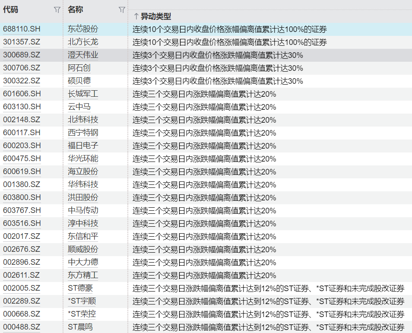Open stock name 北纬科技

tap(83, 120)
